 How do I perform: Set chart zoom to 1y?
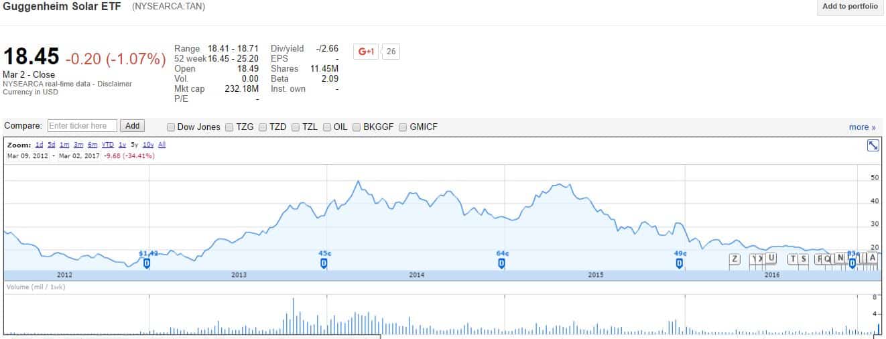pyautogui.click(x=123, y=145)
